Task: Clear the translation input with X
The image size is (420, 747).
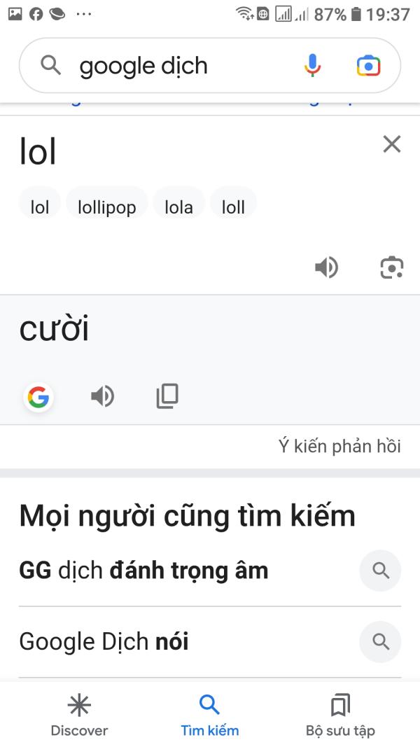Action: pos(392,144)
